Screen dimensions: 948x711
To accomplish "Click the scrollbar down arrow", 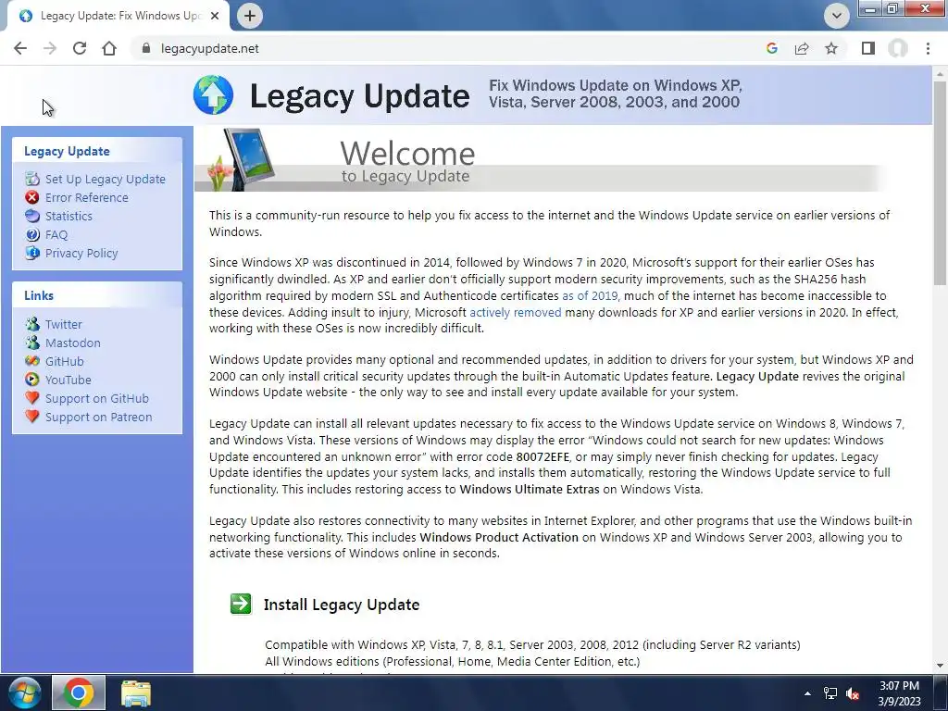I will 940,665.
